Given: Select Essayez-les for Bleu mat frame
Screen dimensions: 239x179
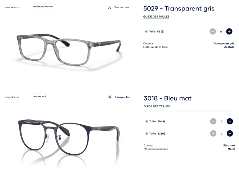Looking at the screenshot, I should click(122, 97).
